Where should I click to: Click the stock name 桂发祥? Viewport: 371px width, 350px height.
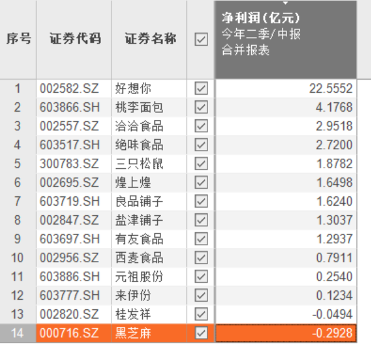tap(133, 314)
